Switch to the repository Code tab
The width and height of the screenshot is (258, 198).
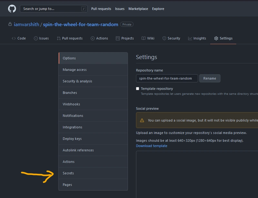tap(19, 38)
